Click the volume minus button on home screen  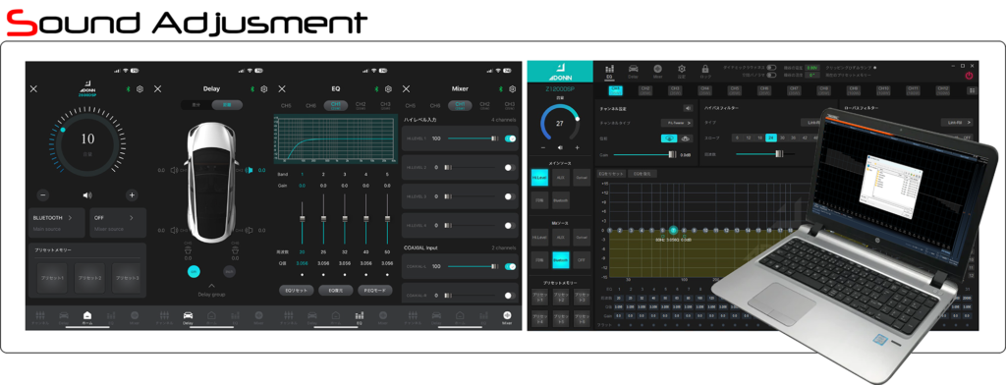pyautogui.click(x=42, y=194)
